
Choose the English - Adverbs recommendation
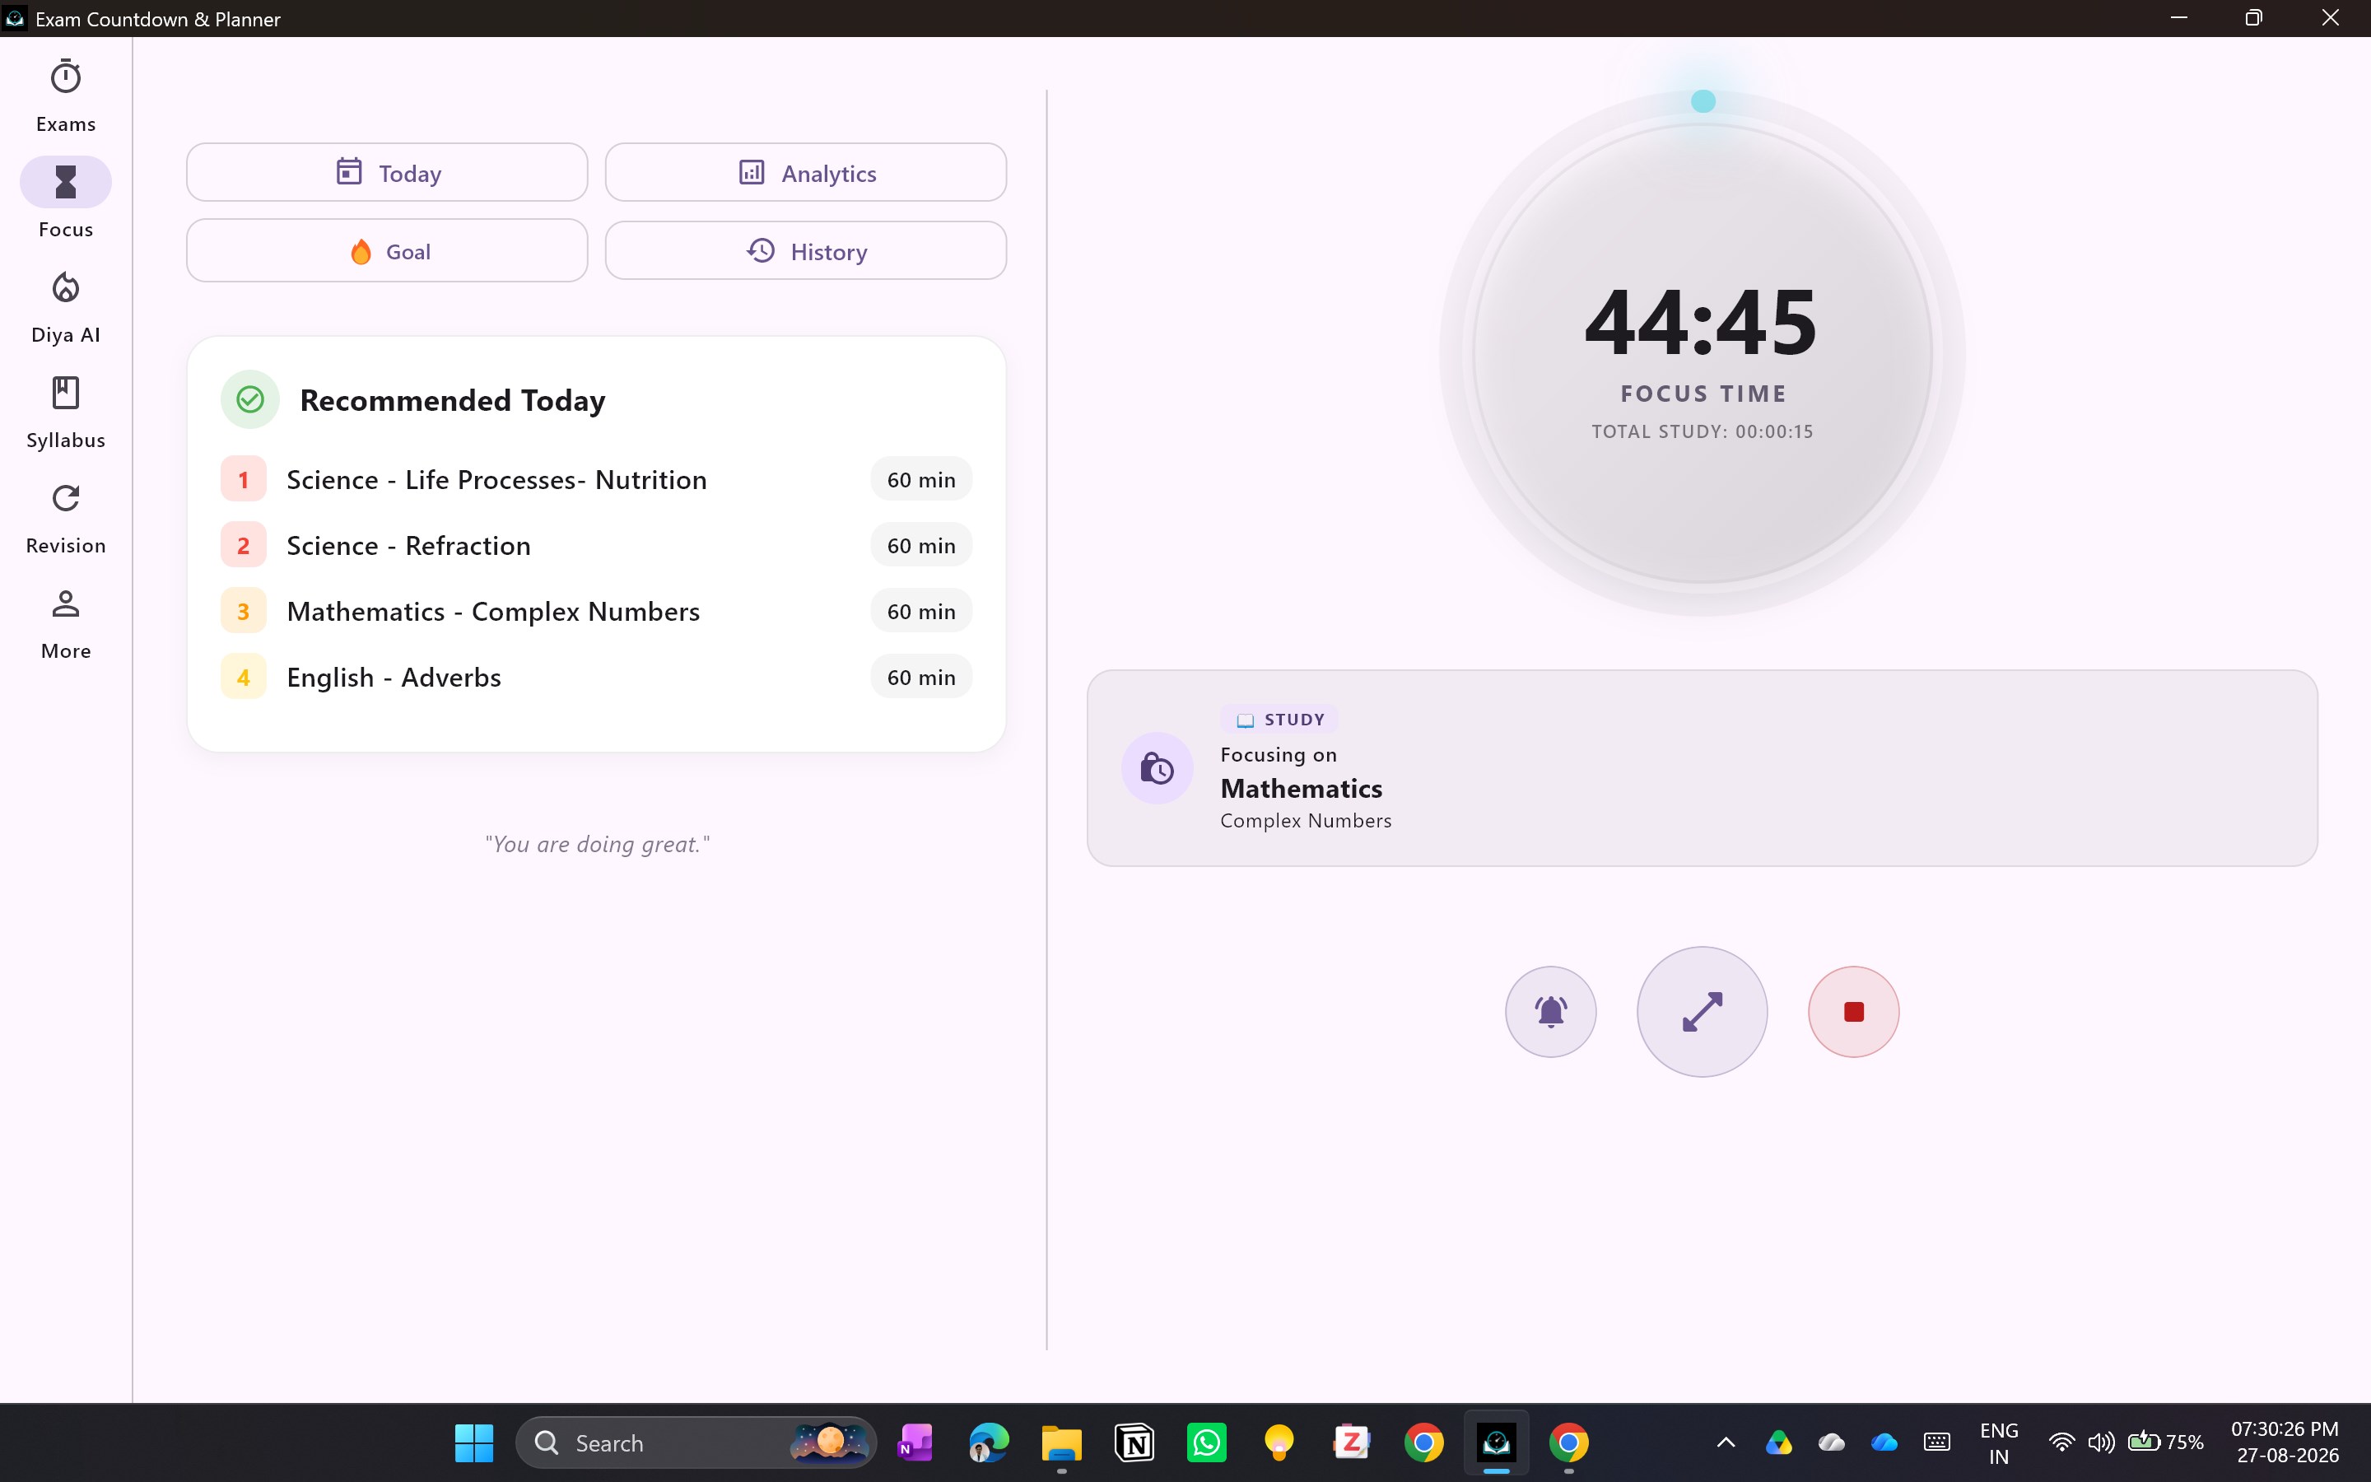[596, 676]
